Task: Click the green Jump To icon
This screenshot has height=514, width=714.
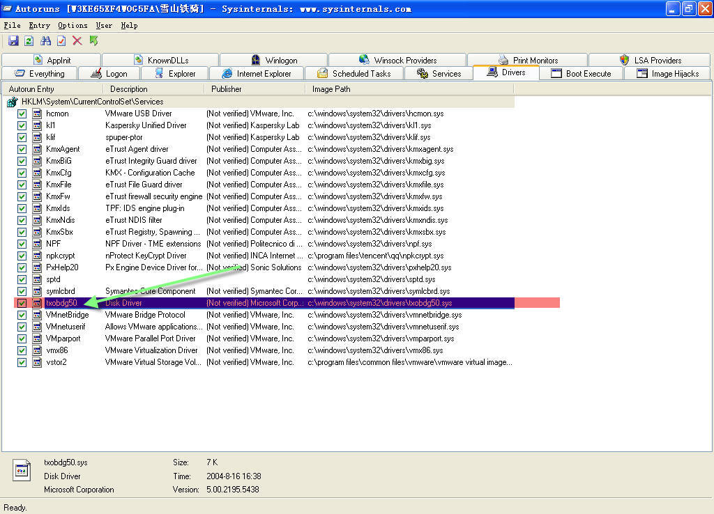Action: [x=94, y=41]
